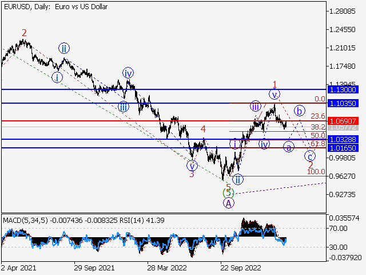Screen dimensions: 366x275
Task: Select the green (5) wave label
Action: (228, 193)
